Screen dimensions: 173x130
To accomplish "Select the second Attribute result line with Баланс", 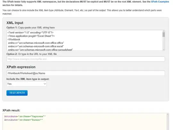I will (24, 120).
